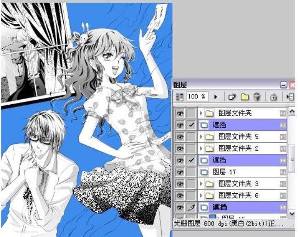Click the folder icon of unnumbered 图层文件夹

point(209,113)
